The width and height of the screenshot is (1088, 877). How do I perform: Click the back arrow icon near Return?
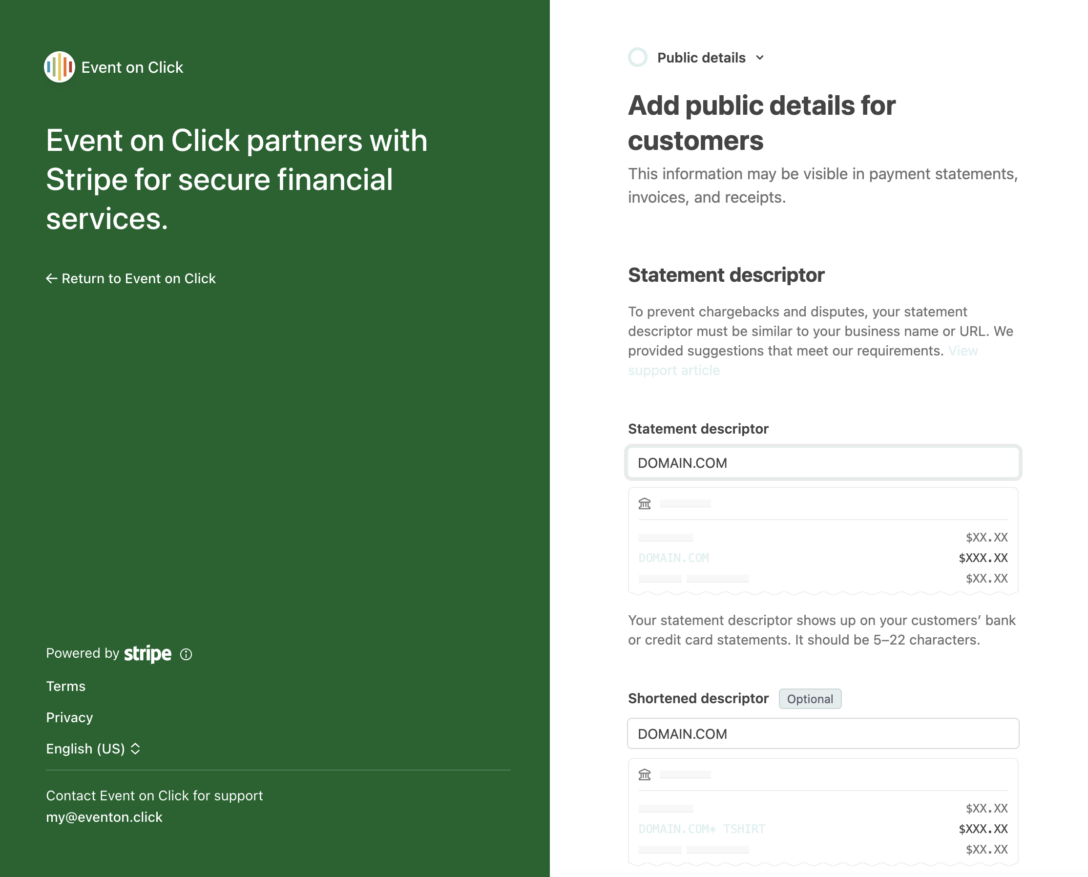(52, 278)
